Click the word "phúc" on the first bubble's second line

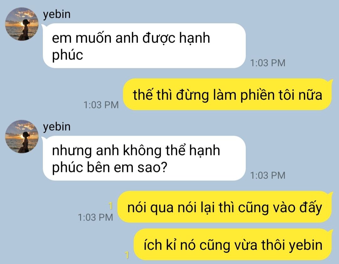[x=67, y=55]
